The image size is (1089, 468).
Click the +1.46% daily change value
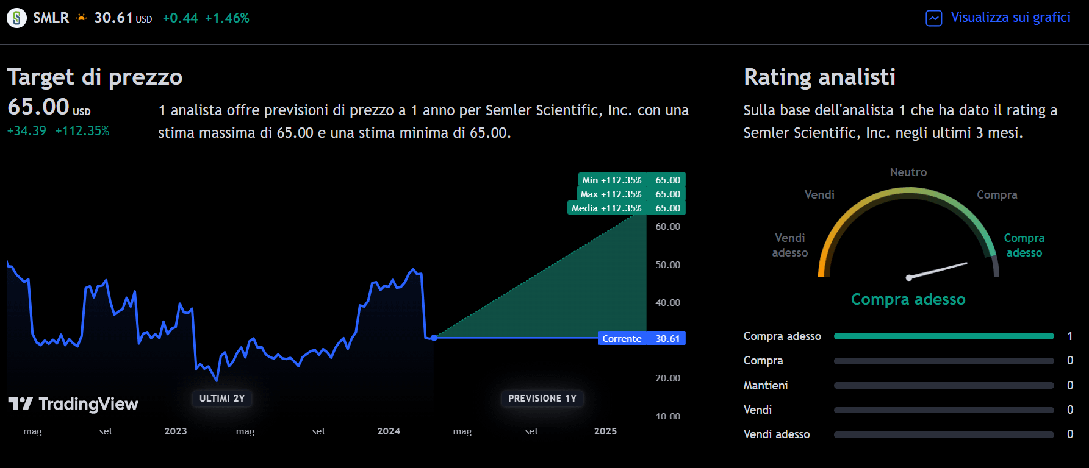tap(227, 18)
